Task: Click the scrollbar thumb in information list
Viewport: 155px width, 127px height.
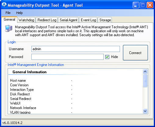Action: click(145, 81)
